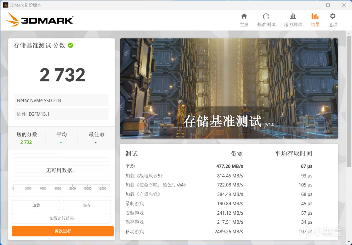Click the 平均存取时间 column header
Image resolution: width=352 pixels, height=245 pixels.
point(293,154)
